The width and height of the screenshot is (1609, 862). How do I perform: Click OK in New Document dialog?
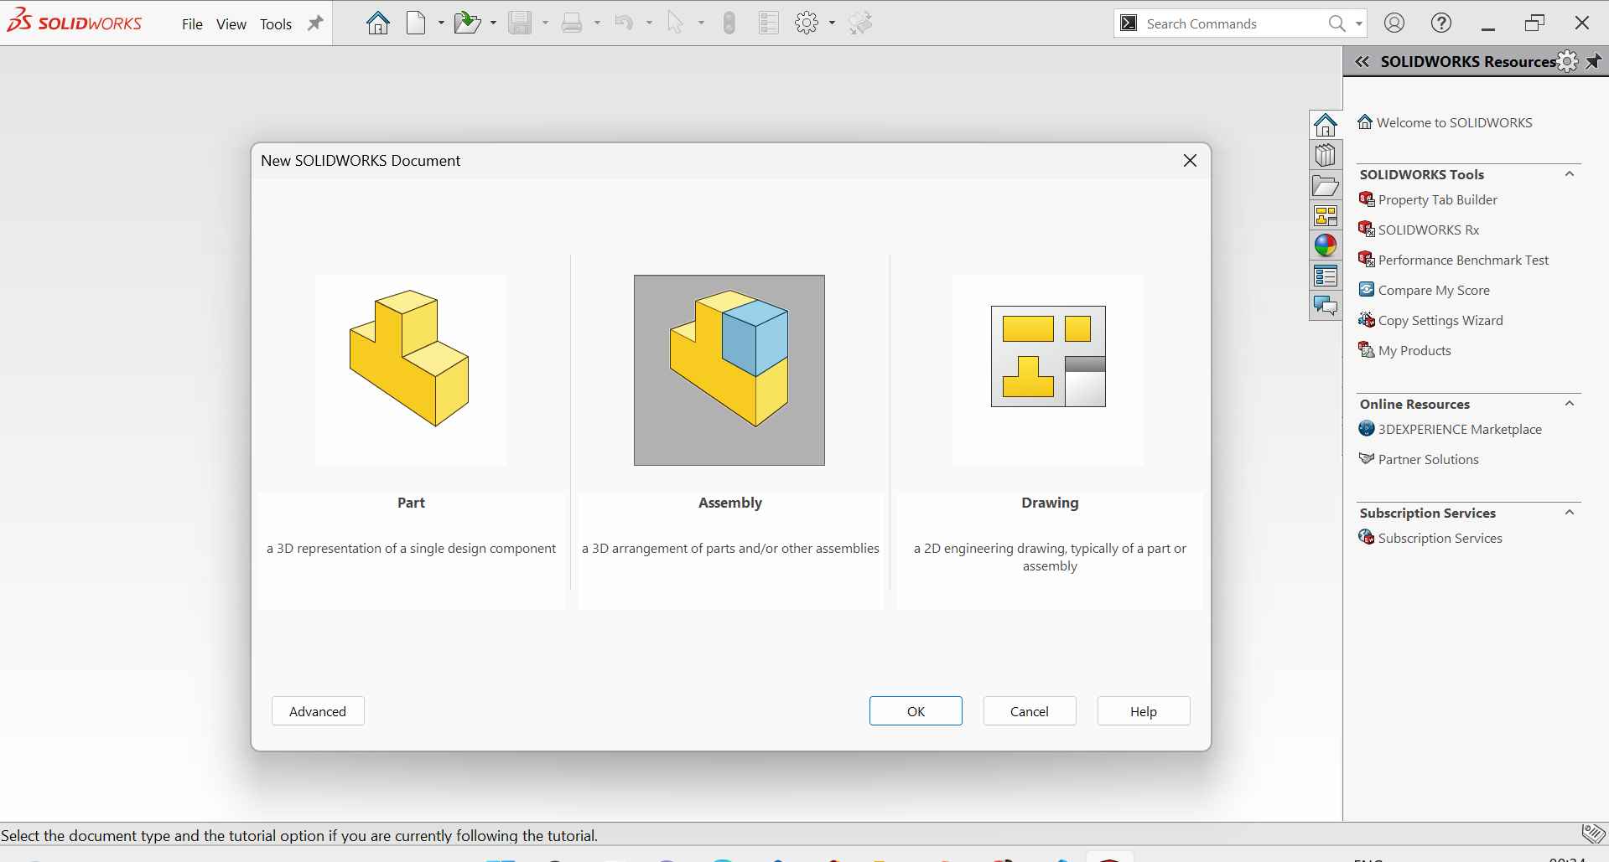point(916,711)
